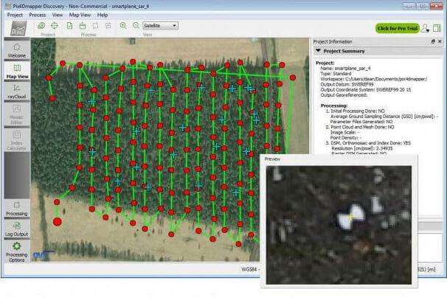
Task: Click the open folder toolbar icon
Action: [83, 26]
